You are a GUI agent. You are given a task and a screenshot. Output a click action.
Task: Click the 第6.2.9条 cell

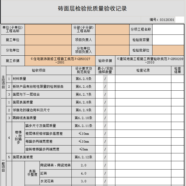click(83, 110)
